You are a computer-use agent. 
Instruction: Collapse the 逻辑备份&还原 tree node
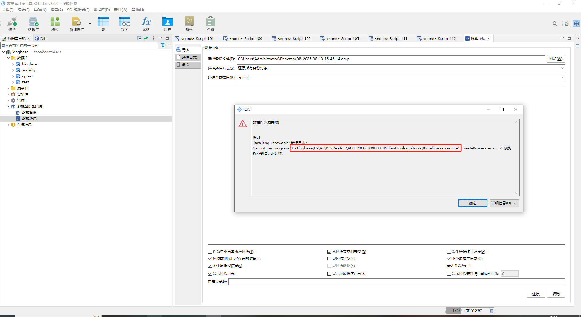coord(8,106)
